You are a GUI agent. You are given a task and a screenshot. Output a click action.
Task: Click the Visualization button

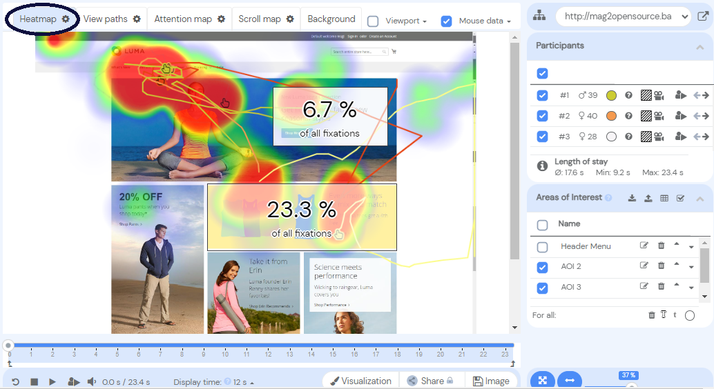360,381
